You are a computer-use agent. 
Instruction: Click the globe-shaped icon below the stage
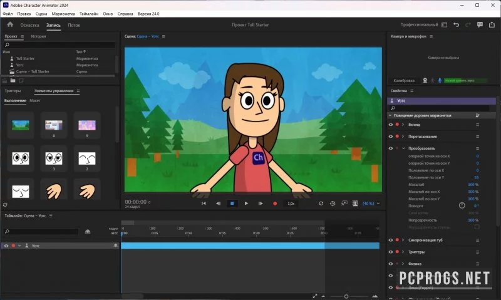[333, 203]
